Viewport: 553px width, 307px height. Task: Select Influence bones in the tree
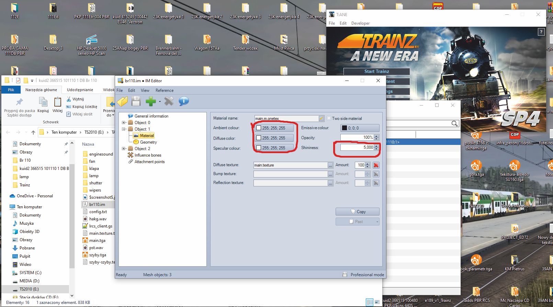tap(148, 155)
